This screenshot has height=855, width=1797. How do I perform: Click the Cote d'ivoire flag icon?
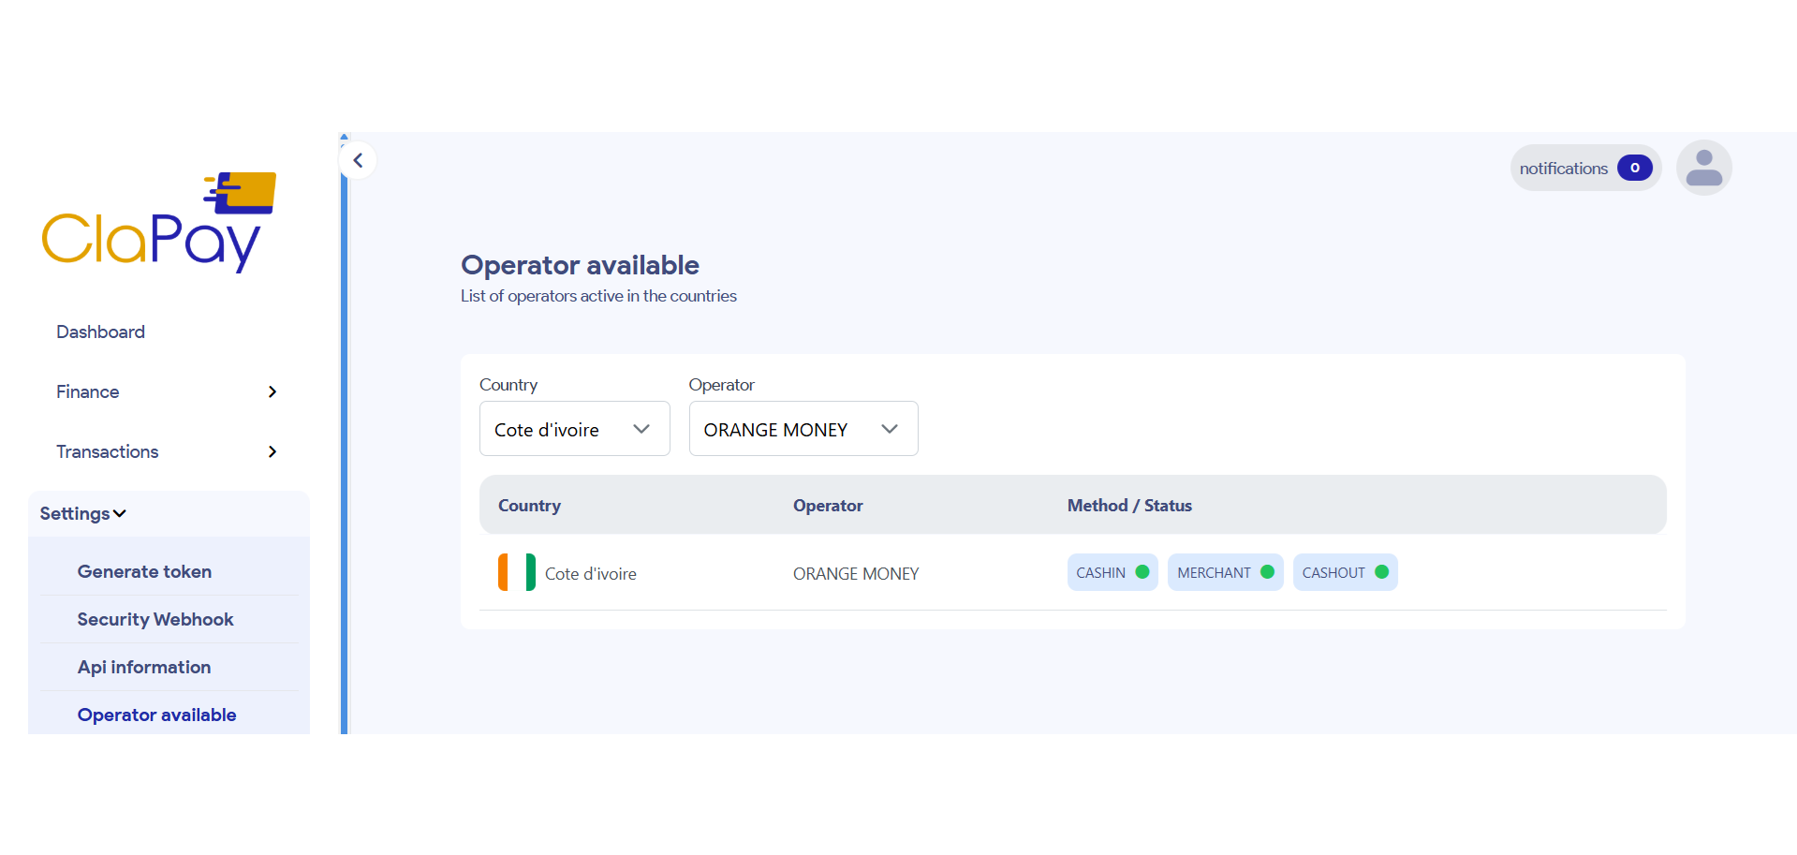coord(515,572)
